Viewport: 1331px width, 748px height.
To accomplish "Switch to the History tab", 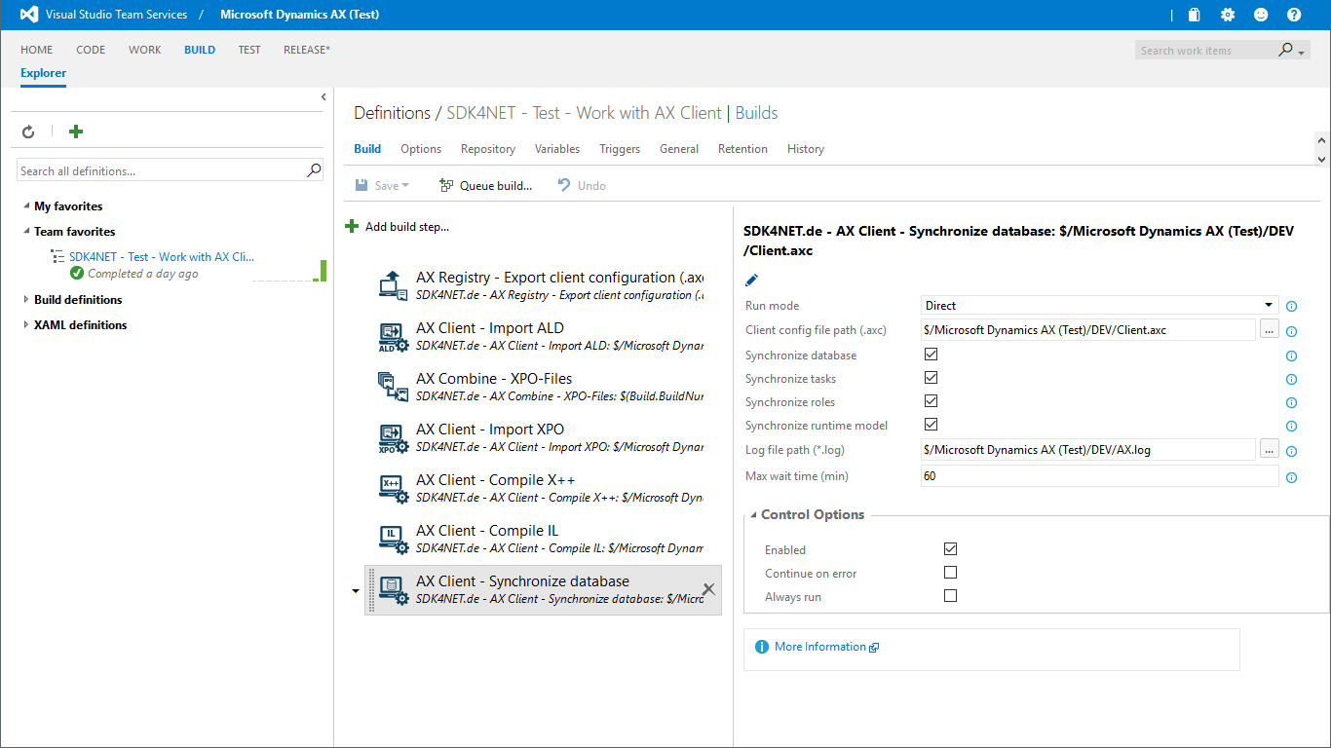I will [x=806, y=149].
